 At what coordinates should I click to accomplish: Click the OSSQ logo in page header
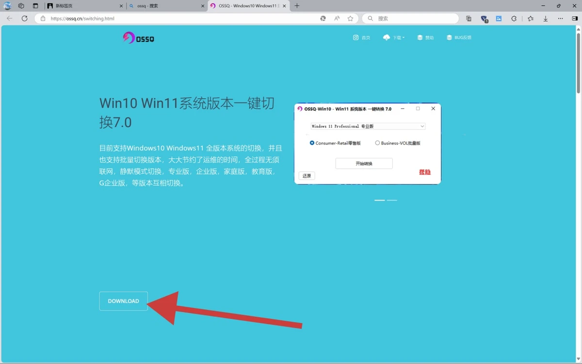pyautogui.click(x=138, y=38)
